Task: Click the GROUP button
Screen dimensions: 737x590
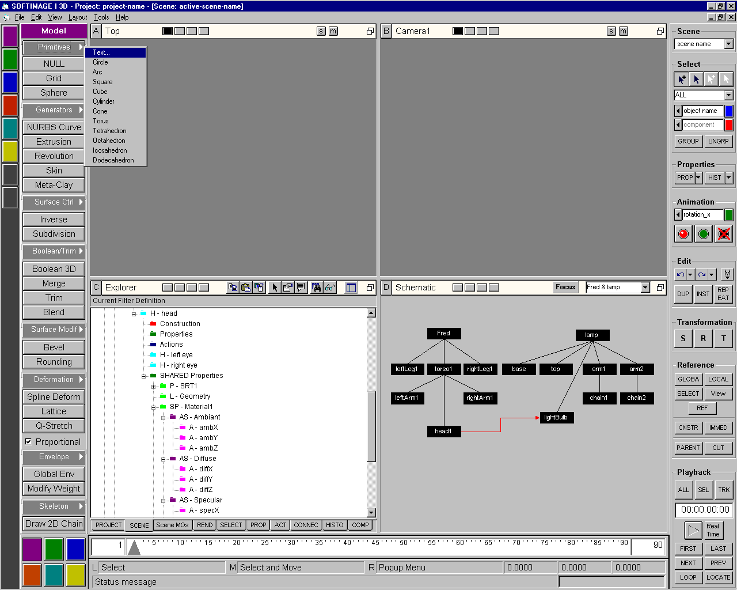Action: (688, 141)
